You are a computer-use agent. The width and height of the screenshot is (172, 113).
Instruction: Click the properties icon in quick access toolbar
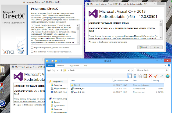(x=53, y=61)
